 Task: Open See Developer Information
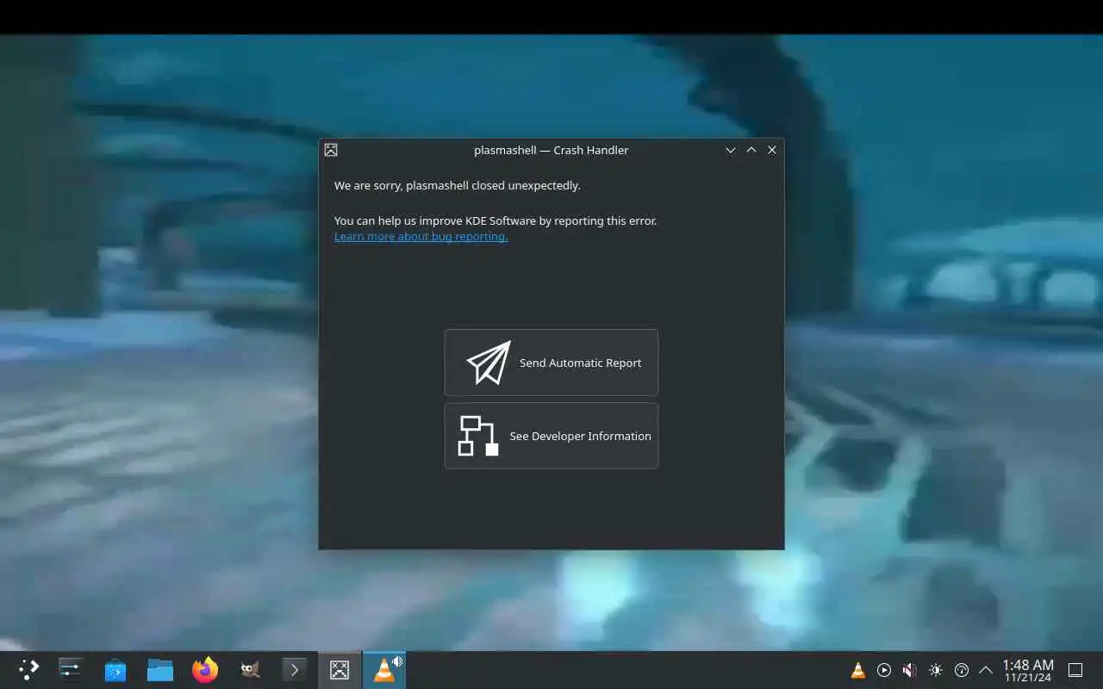click(x=551, y=436)
